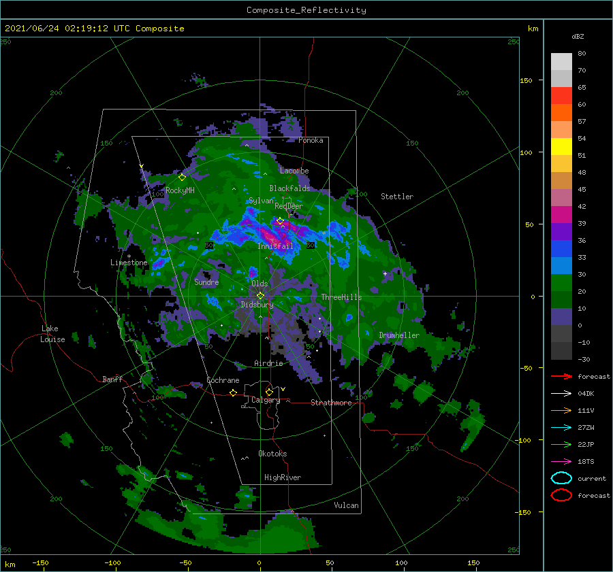The height and width of the screenshot is (572, 613).
Task: Click the white 04DK arrow in legend
Action: click(x=561, y=393)
